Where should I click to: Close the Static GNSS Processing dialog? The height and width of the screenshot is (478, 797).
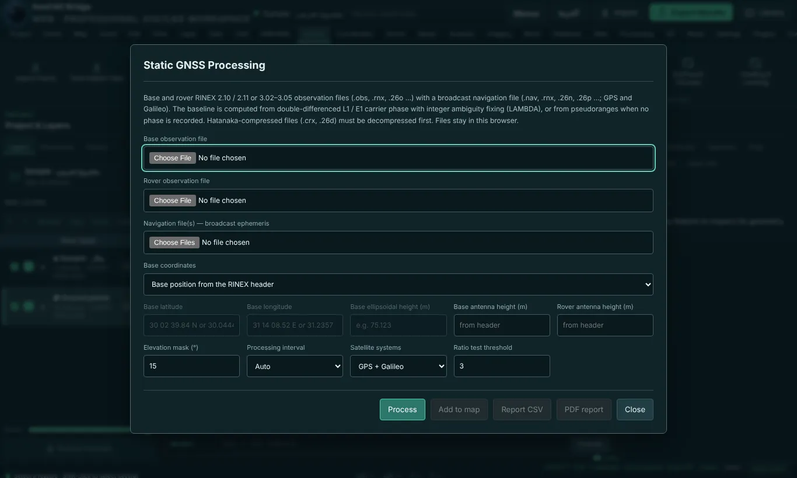(x=635, y=410)
